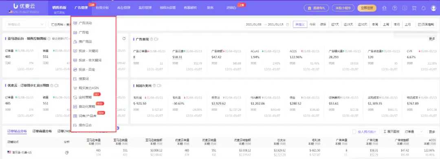Switch to the 订单站点分布 tab

17,131
